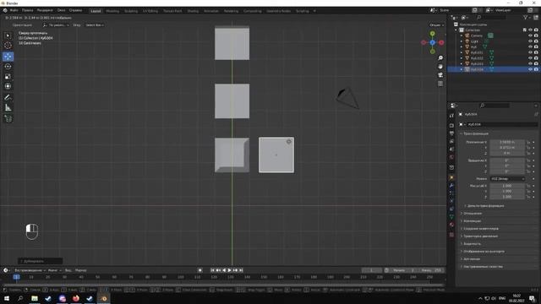
Task: Select the Transform tool
Action: point(8,86)
